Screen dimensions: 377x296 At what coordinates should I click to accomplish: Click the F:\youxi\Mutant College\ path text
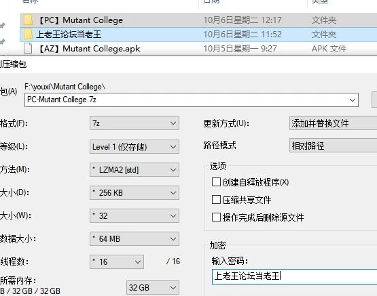point(65,87)
